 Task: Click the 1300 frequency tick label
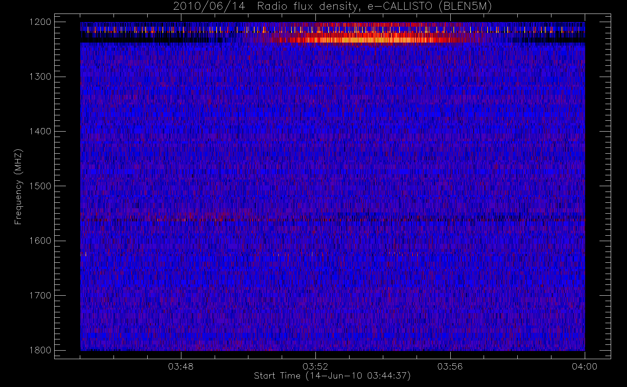[40, 77]
